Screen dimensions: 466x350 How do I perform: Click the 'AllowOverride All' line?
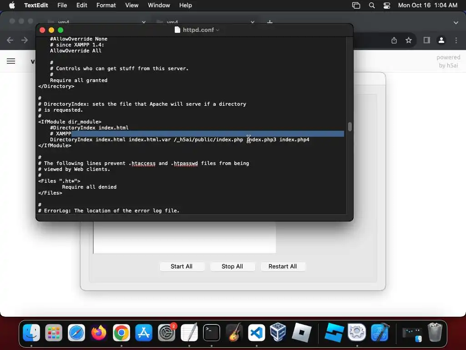(76, 51)
